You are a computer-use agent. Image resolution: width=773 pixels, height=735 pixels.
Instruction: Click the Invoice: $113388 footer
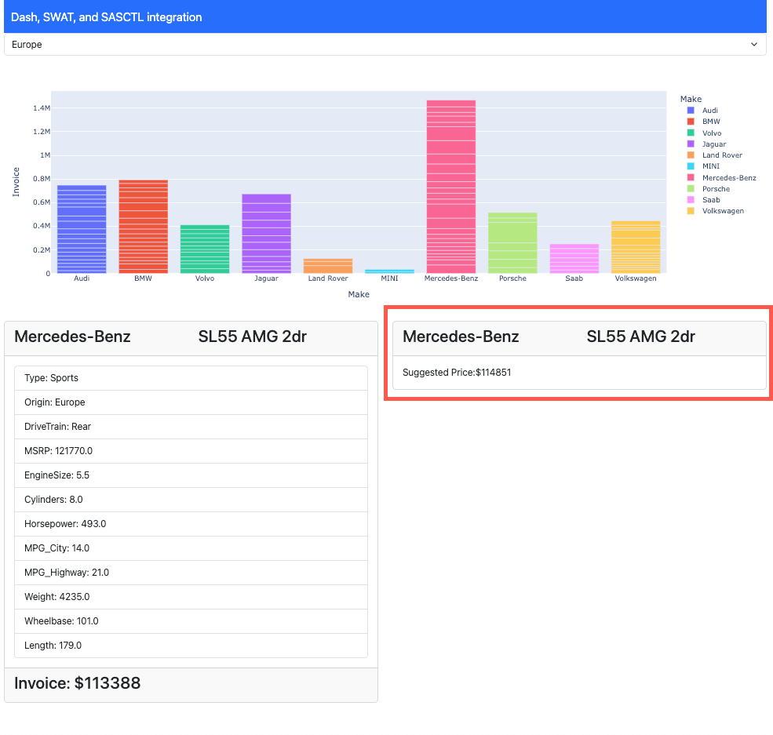(191, 683)
